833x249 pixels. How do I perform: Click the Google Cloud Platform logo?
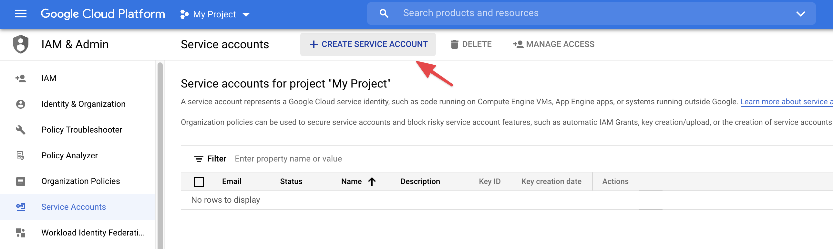103,14
